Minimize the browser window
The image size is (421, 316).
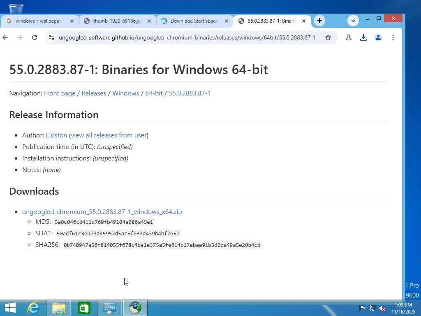(x=367, y=19)
